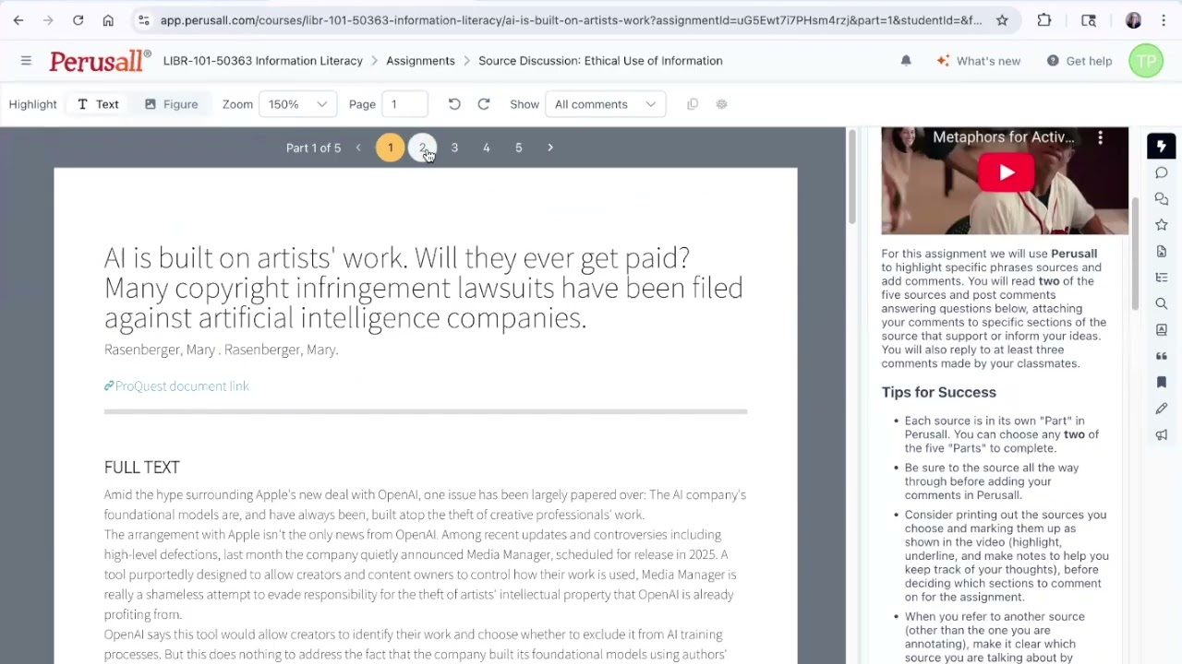The image size is (1182, 664).
Task: Open browser extensions puzzle icon
Action: (1044, 20)
